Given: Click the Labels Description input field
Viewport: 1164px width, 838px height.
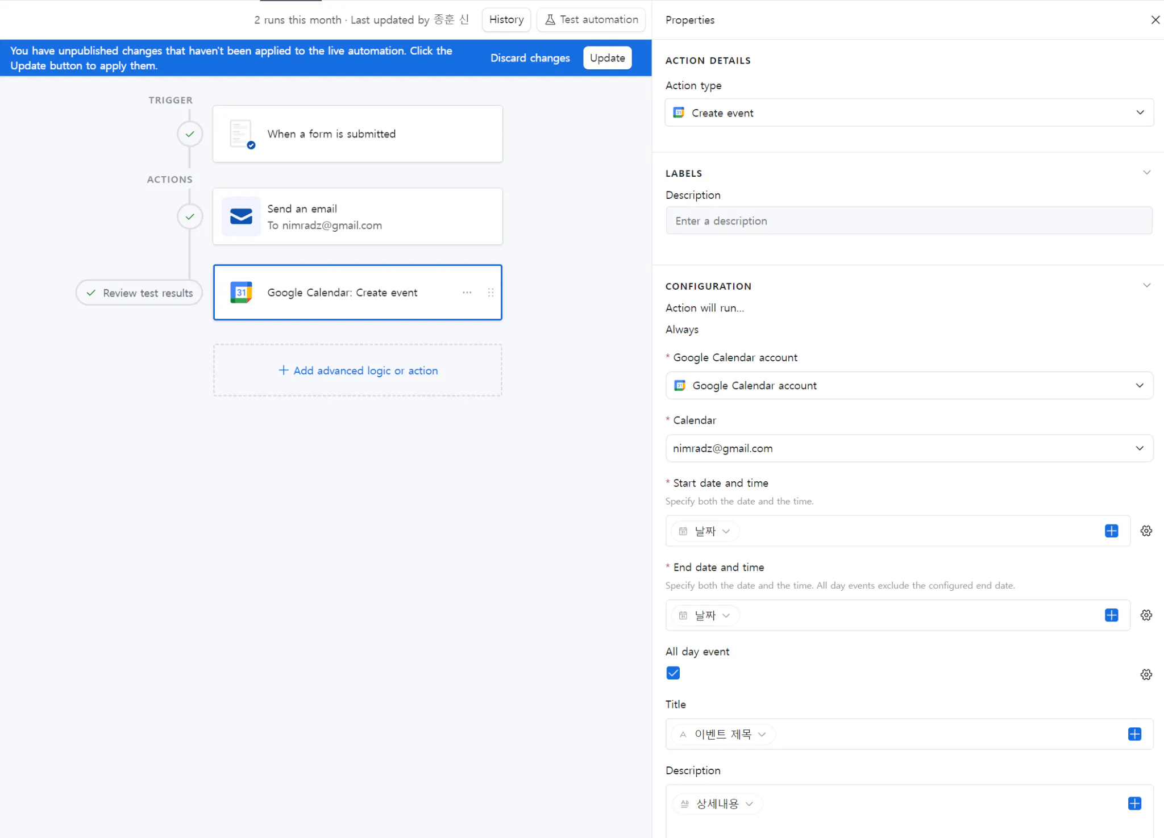Looking at the screenshot, I should coord(908,221).
